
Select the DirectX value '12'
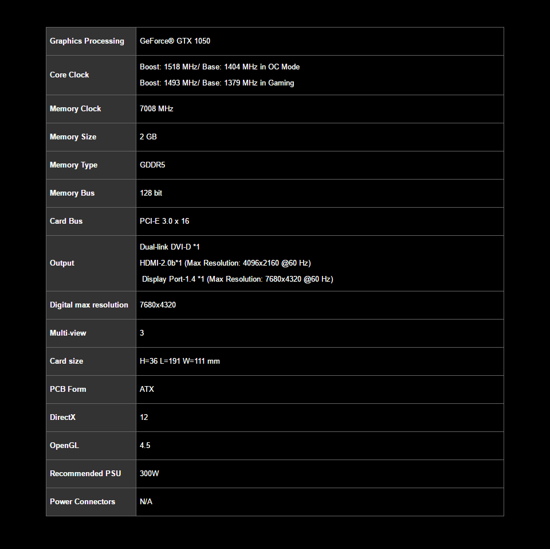pyautogui.click(x=144, y=418)
